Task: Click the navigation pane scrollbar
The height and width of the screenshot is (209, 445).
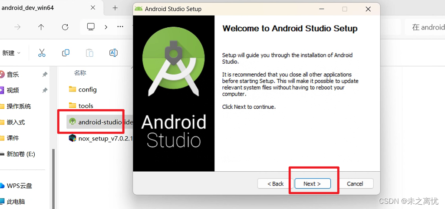Action: point(53,179)
